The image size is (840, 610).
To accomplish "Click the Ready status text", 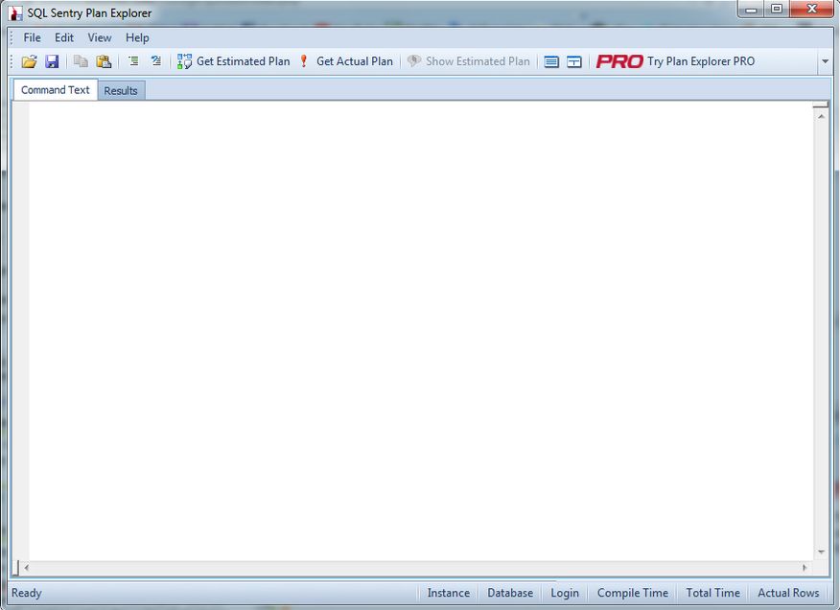I will [27, 593].
